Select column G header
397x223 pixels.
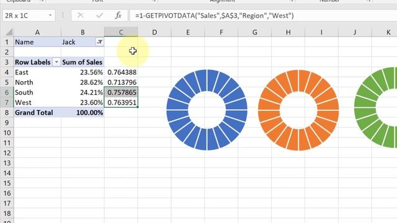pyautogui.click(x=255, y=32)
